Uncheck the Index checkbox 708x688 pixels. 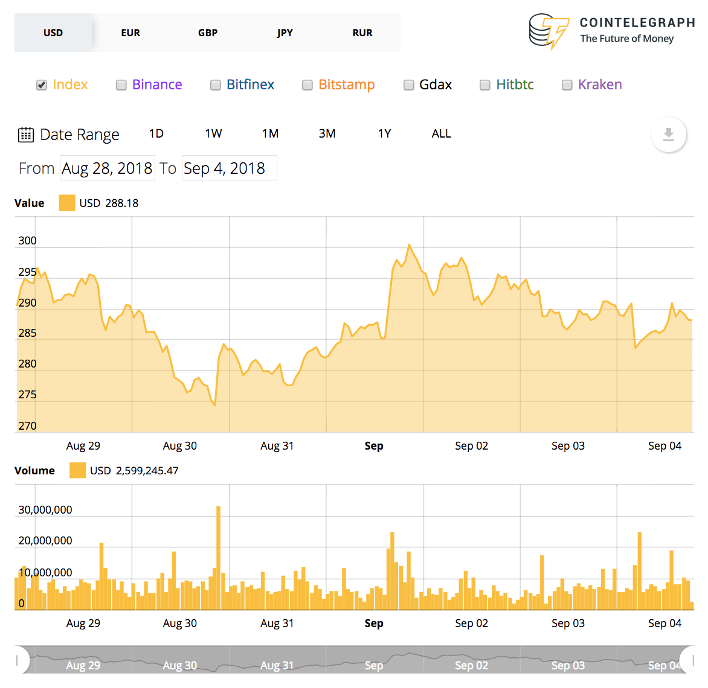pos(42,85)
